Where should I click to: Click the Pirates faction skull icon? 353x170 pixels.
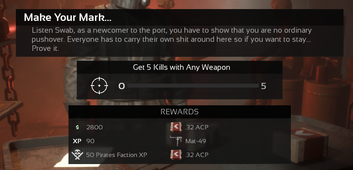tap(77, 155)
